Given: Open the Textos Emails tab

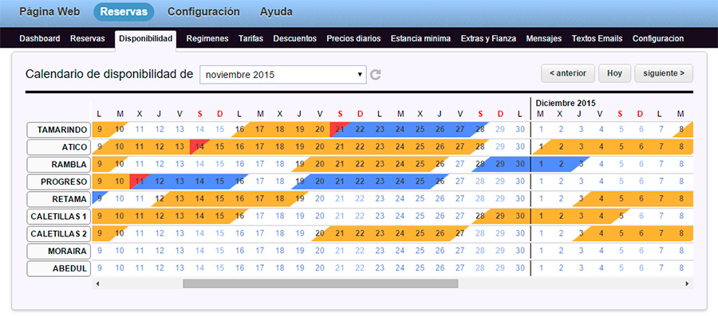Looking at the screenshot, I should (597, 39).
